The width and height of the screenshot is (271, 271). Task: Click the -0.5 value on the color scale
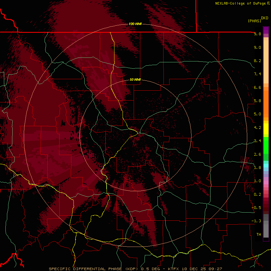[256, 208]
